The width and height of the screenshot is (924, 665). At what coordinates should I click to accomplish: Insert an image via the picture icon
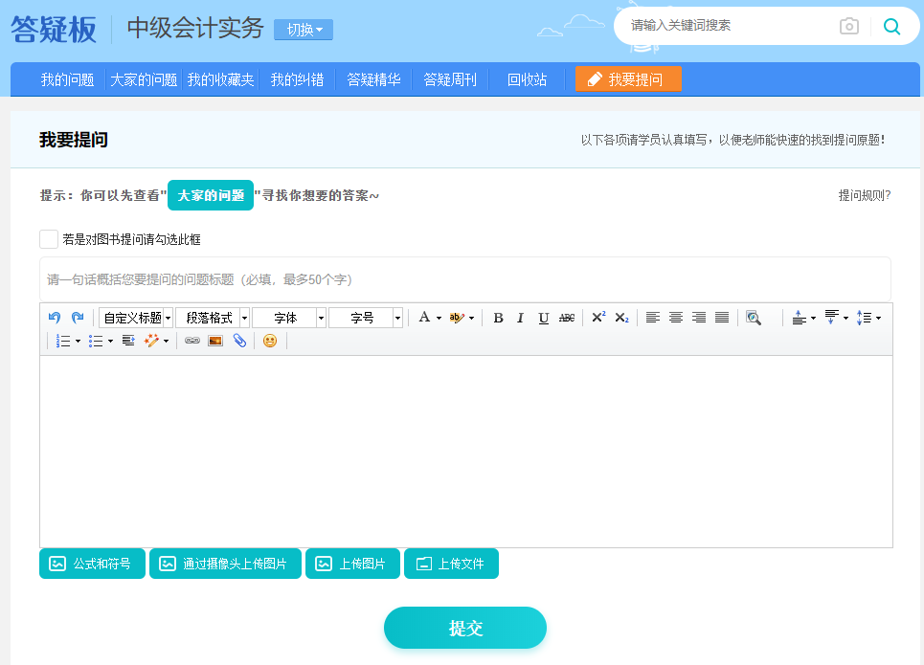point(214,341)
